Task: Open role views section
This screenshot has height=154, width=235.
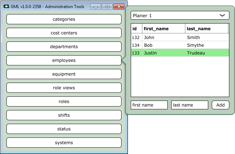Action: point(64,88)
